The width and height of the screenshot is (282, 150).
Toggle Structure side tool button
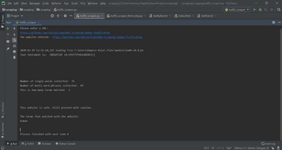[2, 110]
